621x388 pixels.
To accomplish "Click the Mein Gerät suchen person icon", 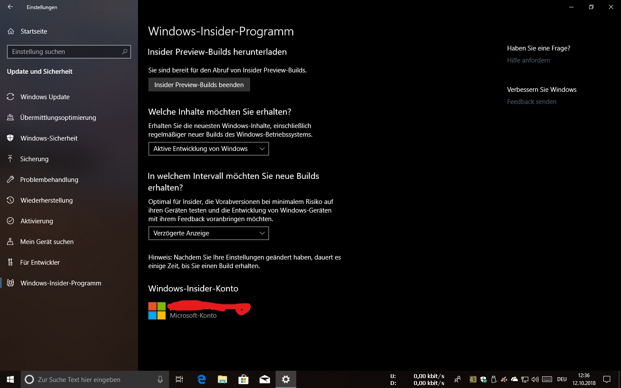I will click(10, 241).
